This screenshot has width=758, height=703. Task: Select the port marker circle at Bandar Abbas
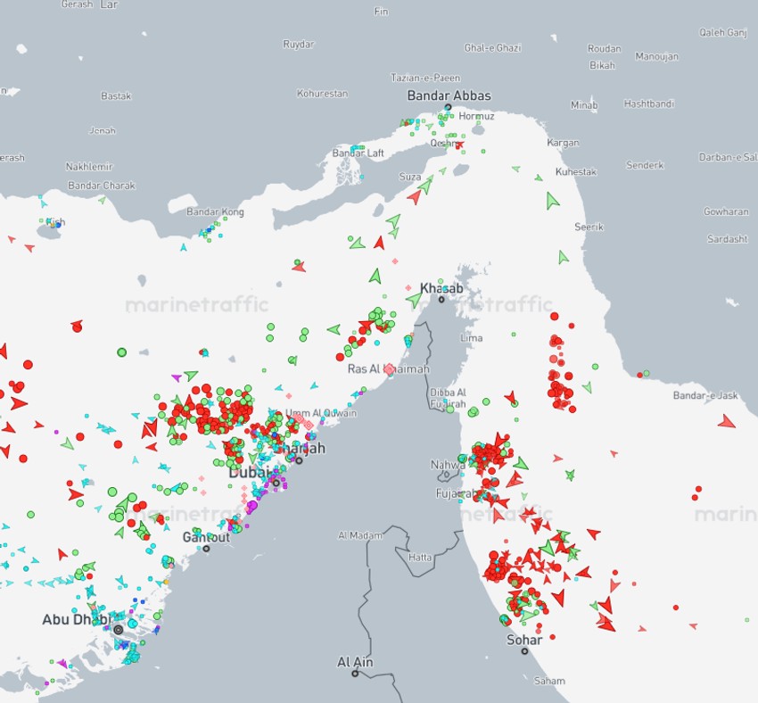point(448,107)
